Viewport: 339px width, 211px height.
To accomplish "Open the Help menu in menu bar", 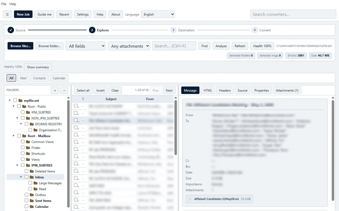I will click(x=13, y=4).
